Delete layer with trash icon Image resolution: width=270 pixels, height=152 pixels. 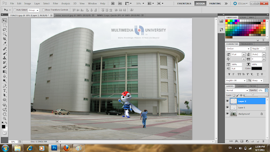pos(263,141)
